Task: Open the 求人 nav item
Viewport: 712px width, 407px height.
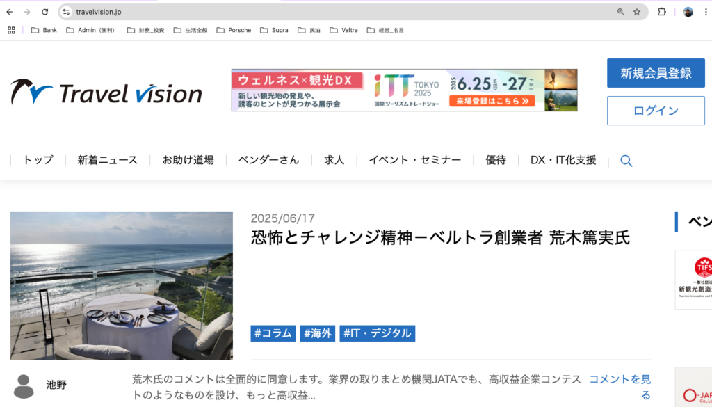Action: point(334,160)
